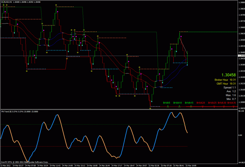This screenshot has height=167, width=245.
Task: Click the IronFX MT4 copyright text
Action: click(x=25, y=162)
